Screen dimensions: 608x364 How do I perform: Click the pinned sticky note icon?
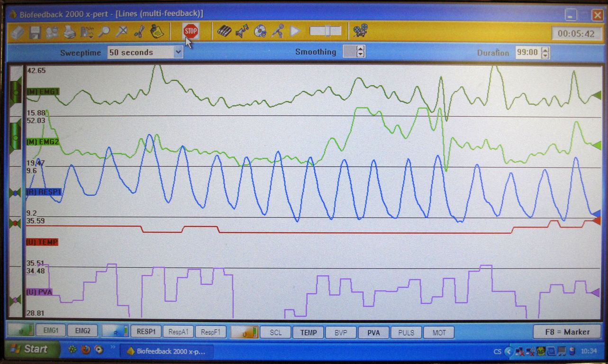pyautogui.click(x=156, y=32)
